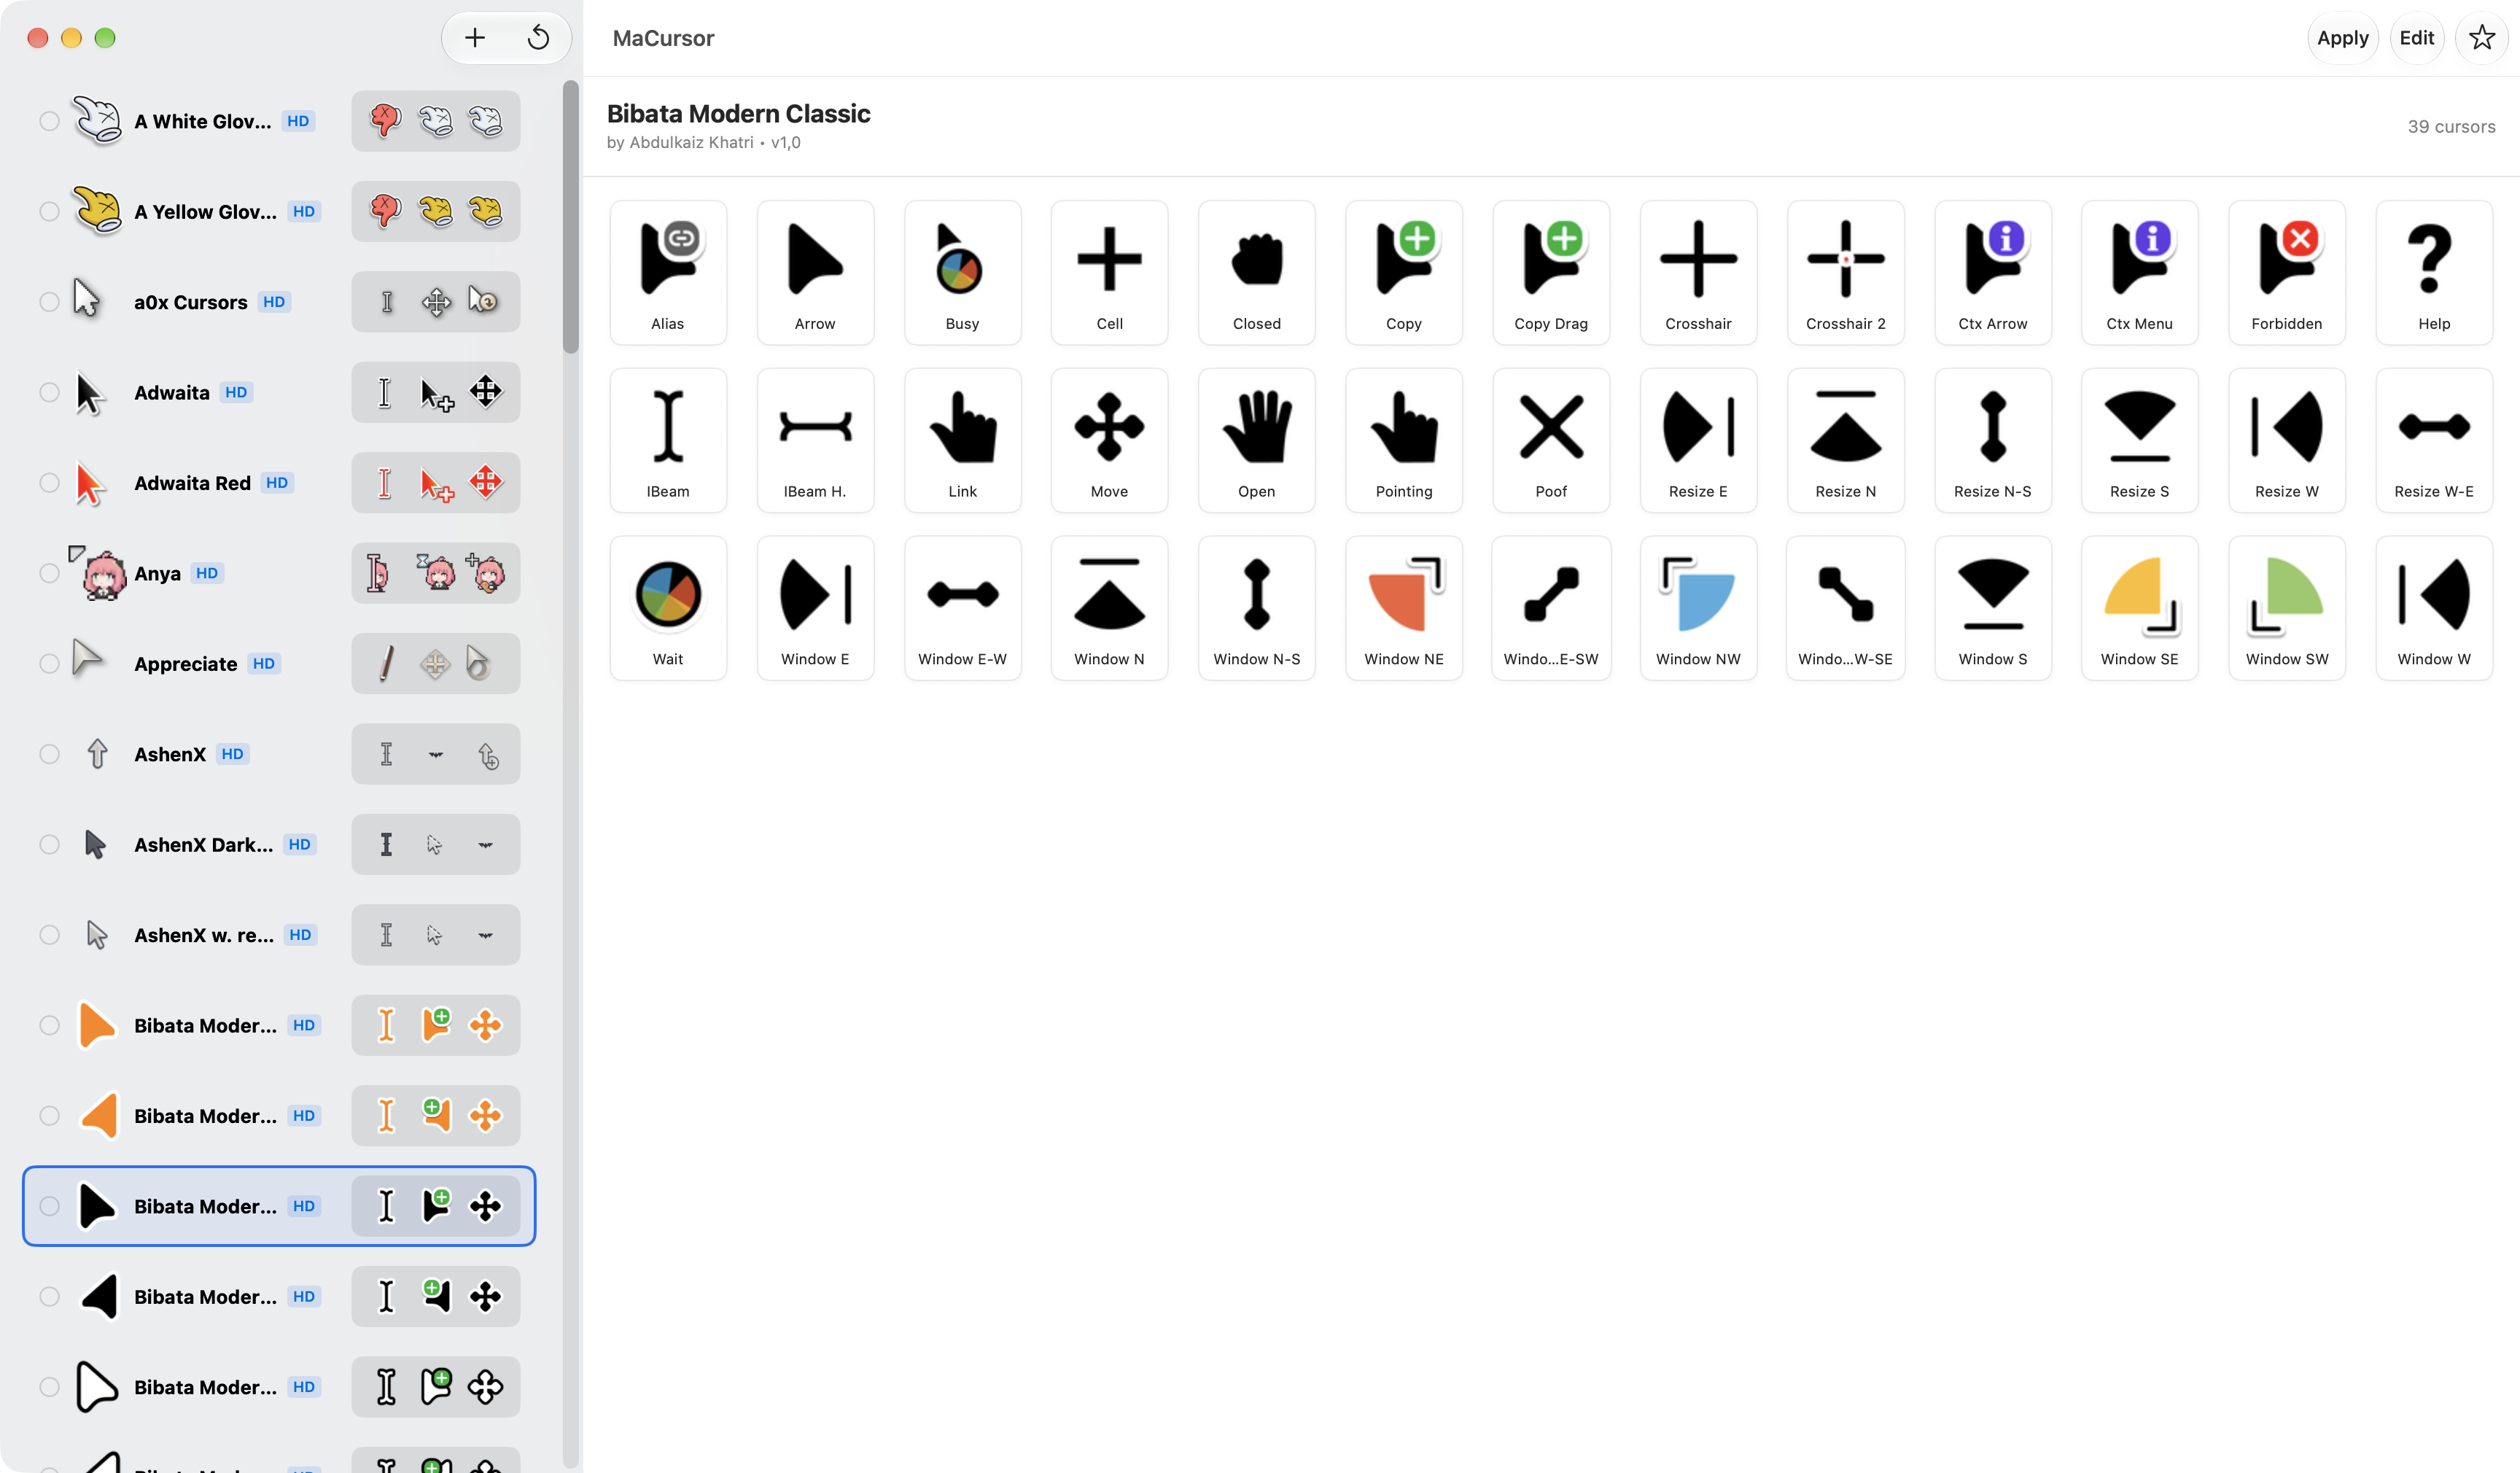Select the Window NW cursor tile

[1698, 609]
